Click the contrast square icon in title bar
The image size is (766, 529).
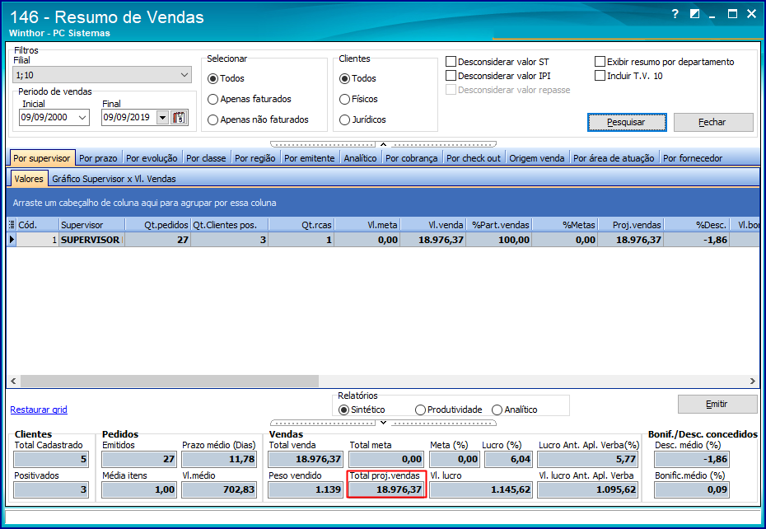coord(694,14)
